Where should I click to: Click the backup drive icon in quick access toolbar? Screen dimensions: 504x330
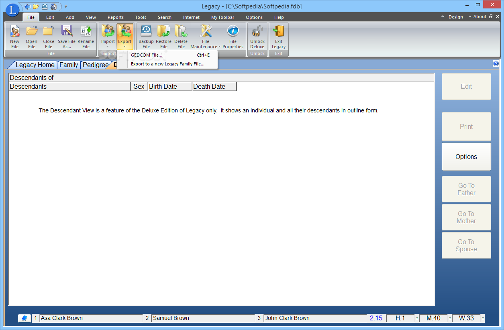45,6
